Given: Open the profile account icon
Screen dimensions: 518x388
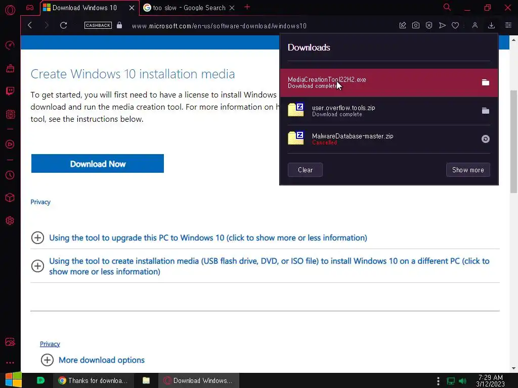Looking at the screenshot, I should [474, 25].
